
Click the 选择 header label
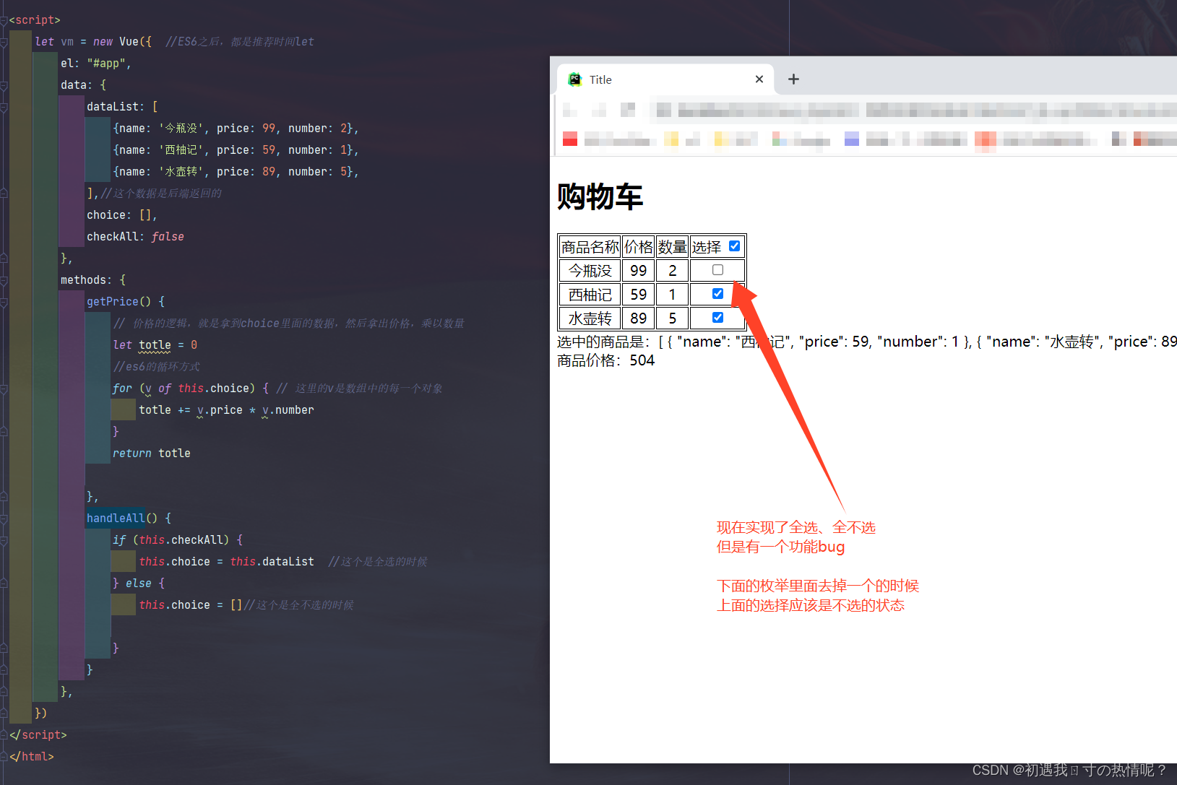coord(707,247)
